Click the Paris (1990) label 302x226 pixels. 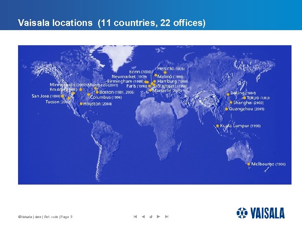(x=137, y=86)
